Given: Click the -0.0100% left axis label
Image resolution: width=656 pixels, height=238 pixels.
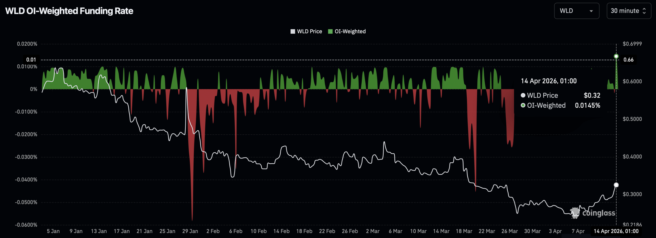Looking at the screenshot, I should click(x=26, y=112).
